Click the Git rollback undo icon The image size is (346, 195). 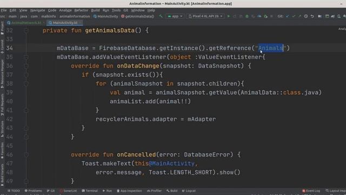pyautogui.click(x=312, y=16)
